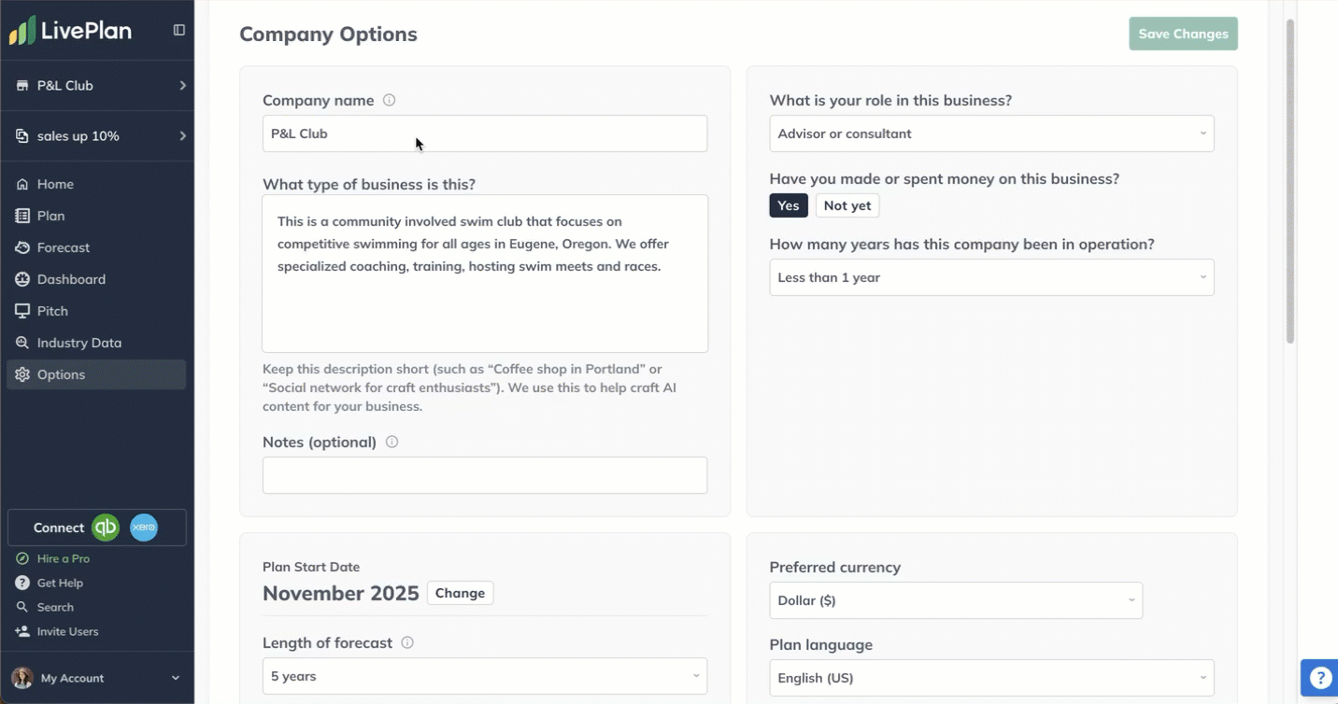Click Change next to Plan Start Date
Viewport: 1338px width, 704px height.
(460, 593)
